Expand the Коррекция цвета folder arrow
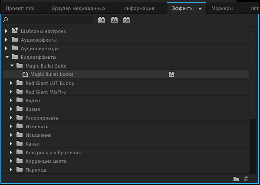The width and height of the screenshot is (260, 185). (x=11, y=161)
